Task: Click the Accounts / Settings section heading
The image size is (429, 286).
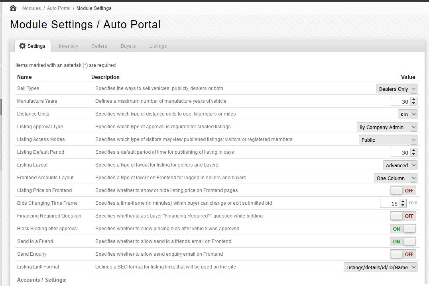Action: pos(42,280)
